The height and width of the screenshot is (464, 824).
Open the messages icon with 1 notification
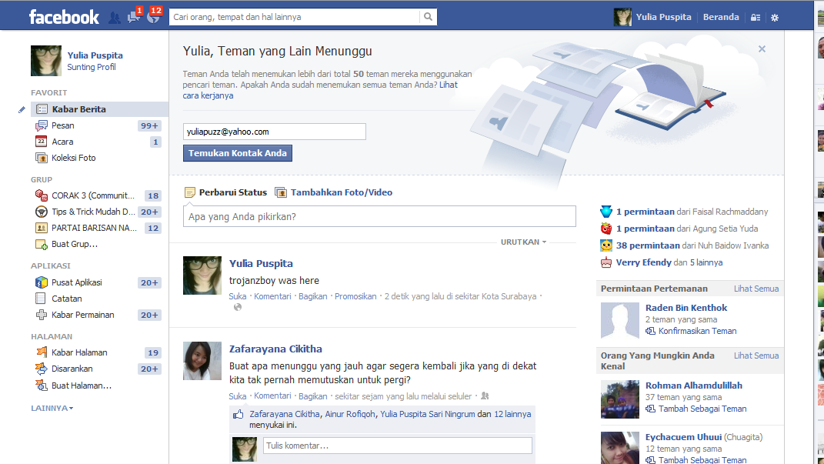[134, 17]
